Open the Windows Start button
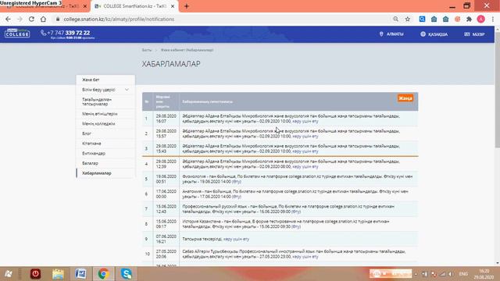The image size is (500, 281). click(x=9, y=274)
